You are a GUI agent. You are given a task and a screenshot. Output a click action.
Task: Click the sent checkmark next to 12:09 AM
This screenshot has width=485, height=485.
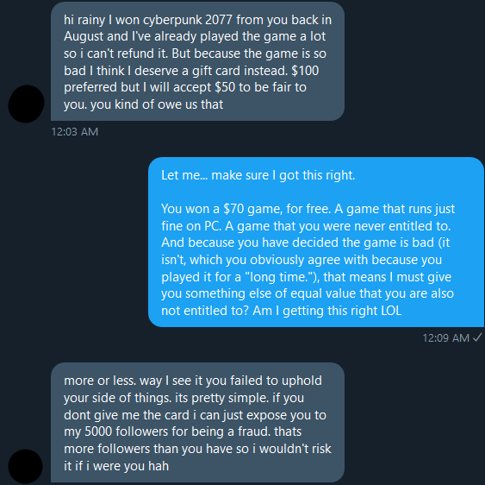(477, 337)
